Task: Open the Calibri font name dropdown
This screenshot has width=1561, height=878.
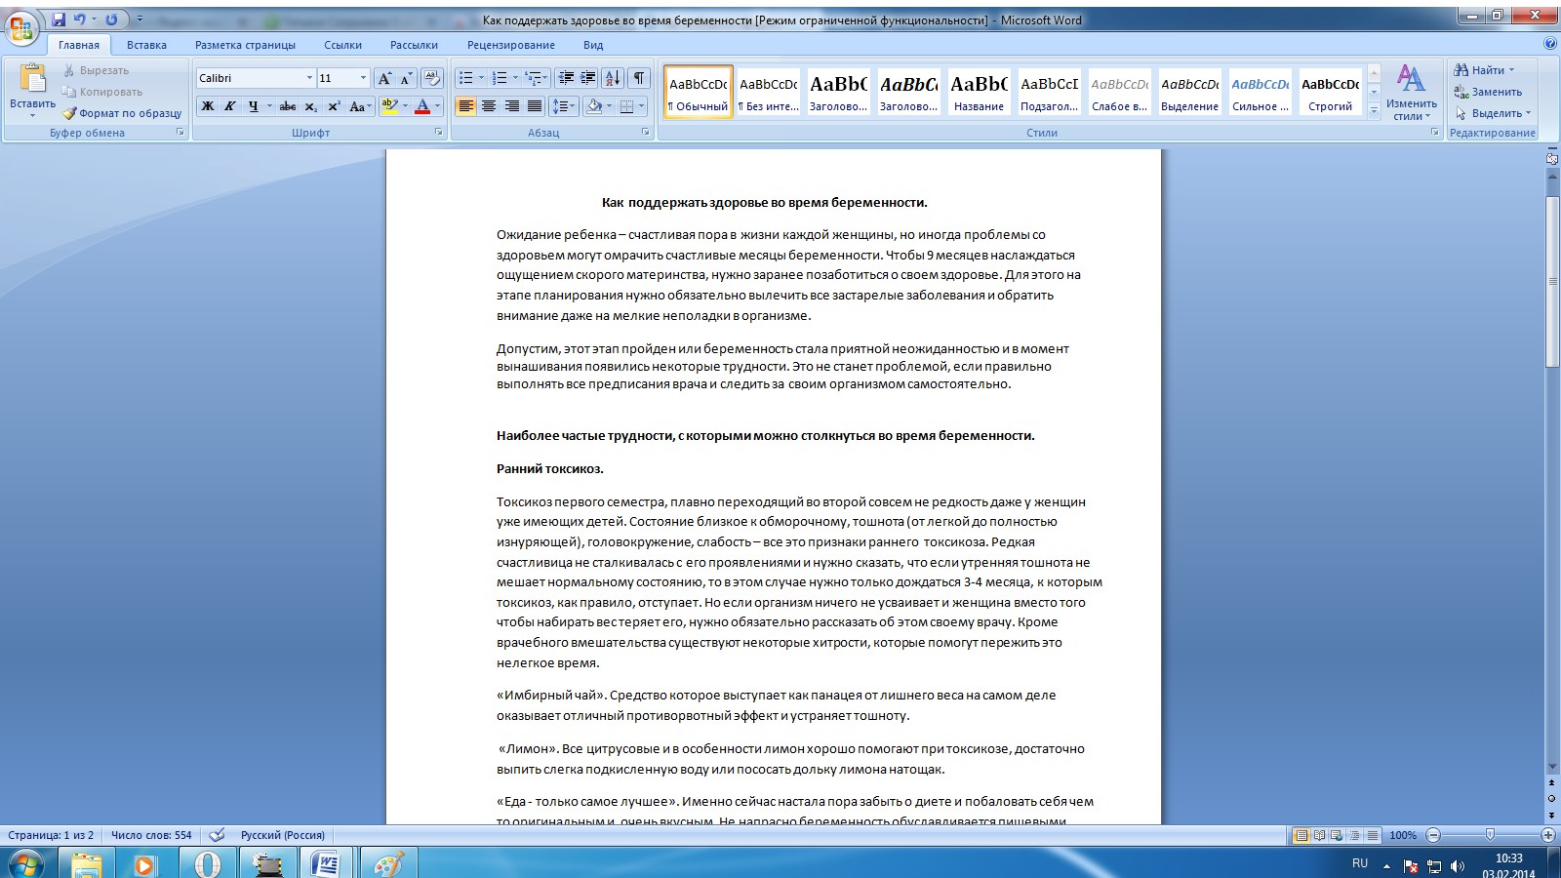Action: point(310,78)
